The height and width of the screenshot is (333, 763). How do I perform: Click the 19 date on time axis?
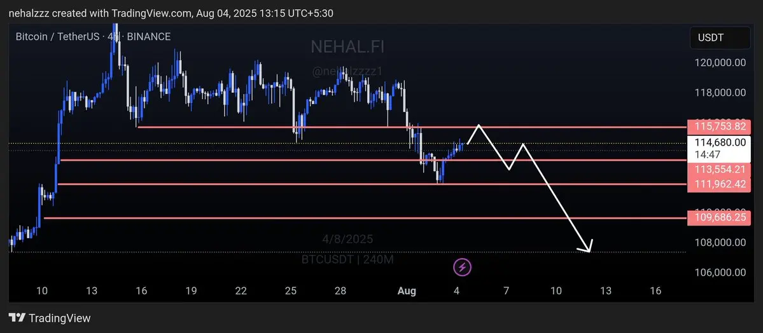pos(191,290)
